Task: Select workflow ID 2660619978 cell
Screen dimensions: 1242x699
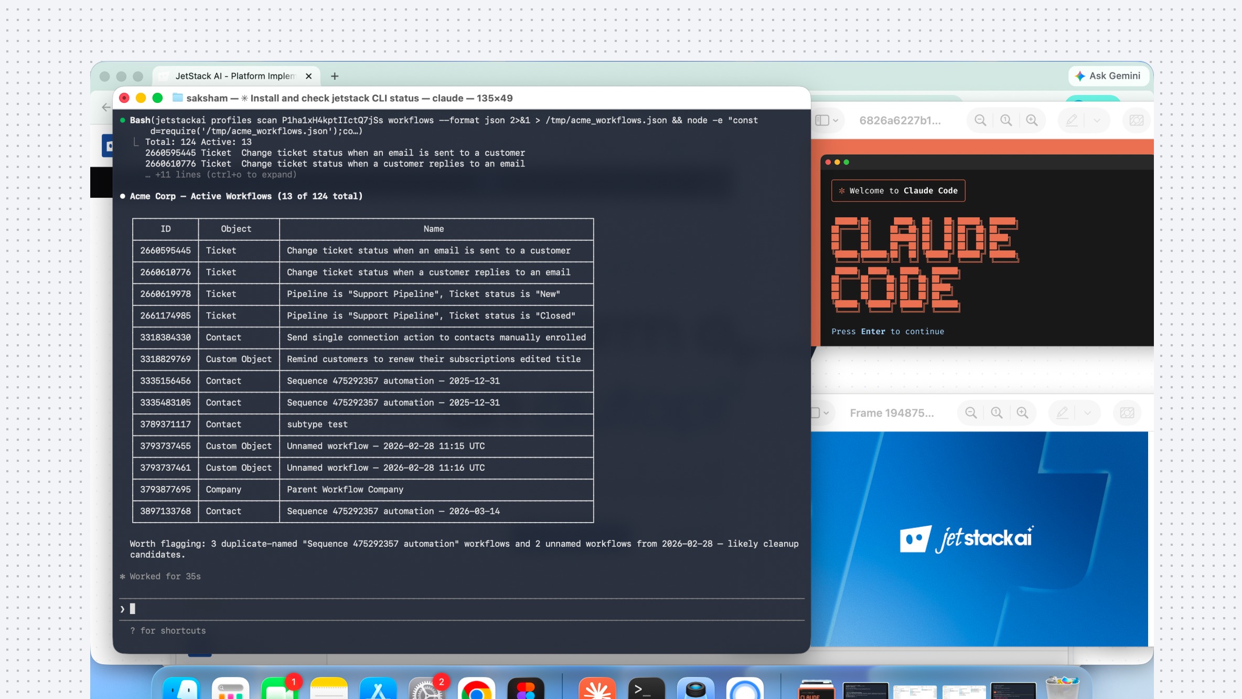Action: coord(165,294)
